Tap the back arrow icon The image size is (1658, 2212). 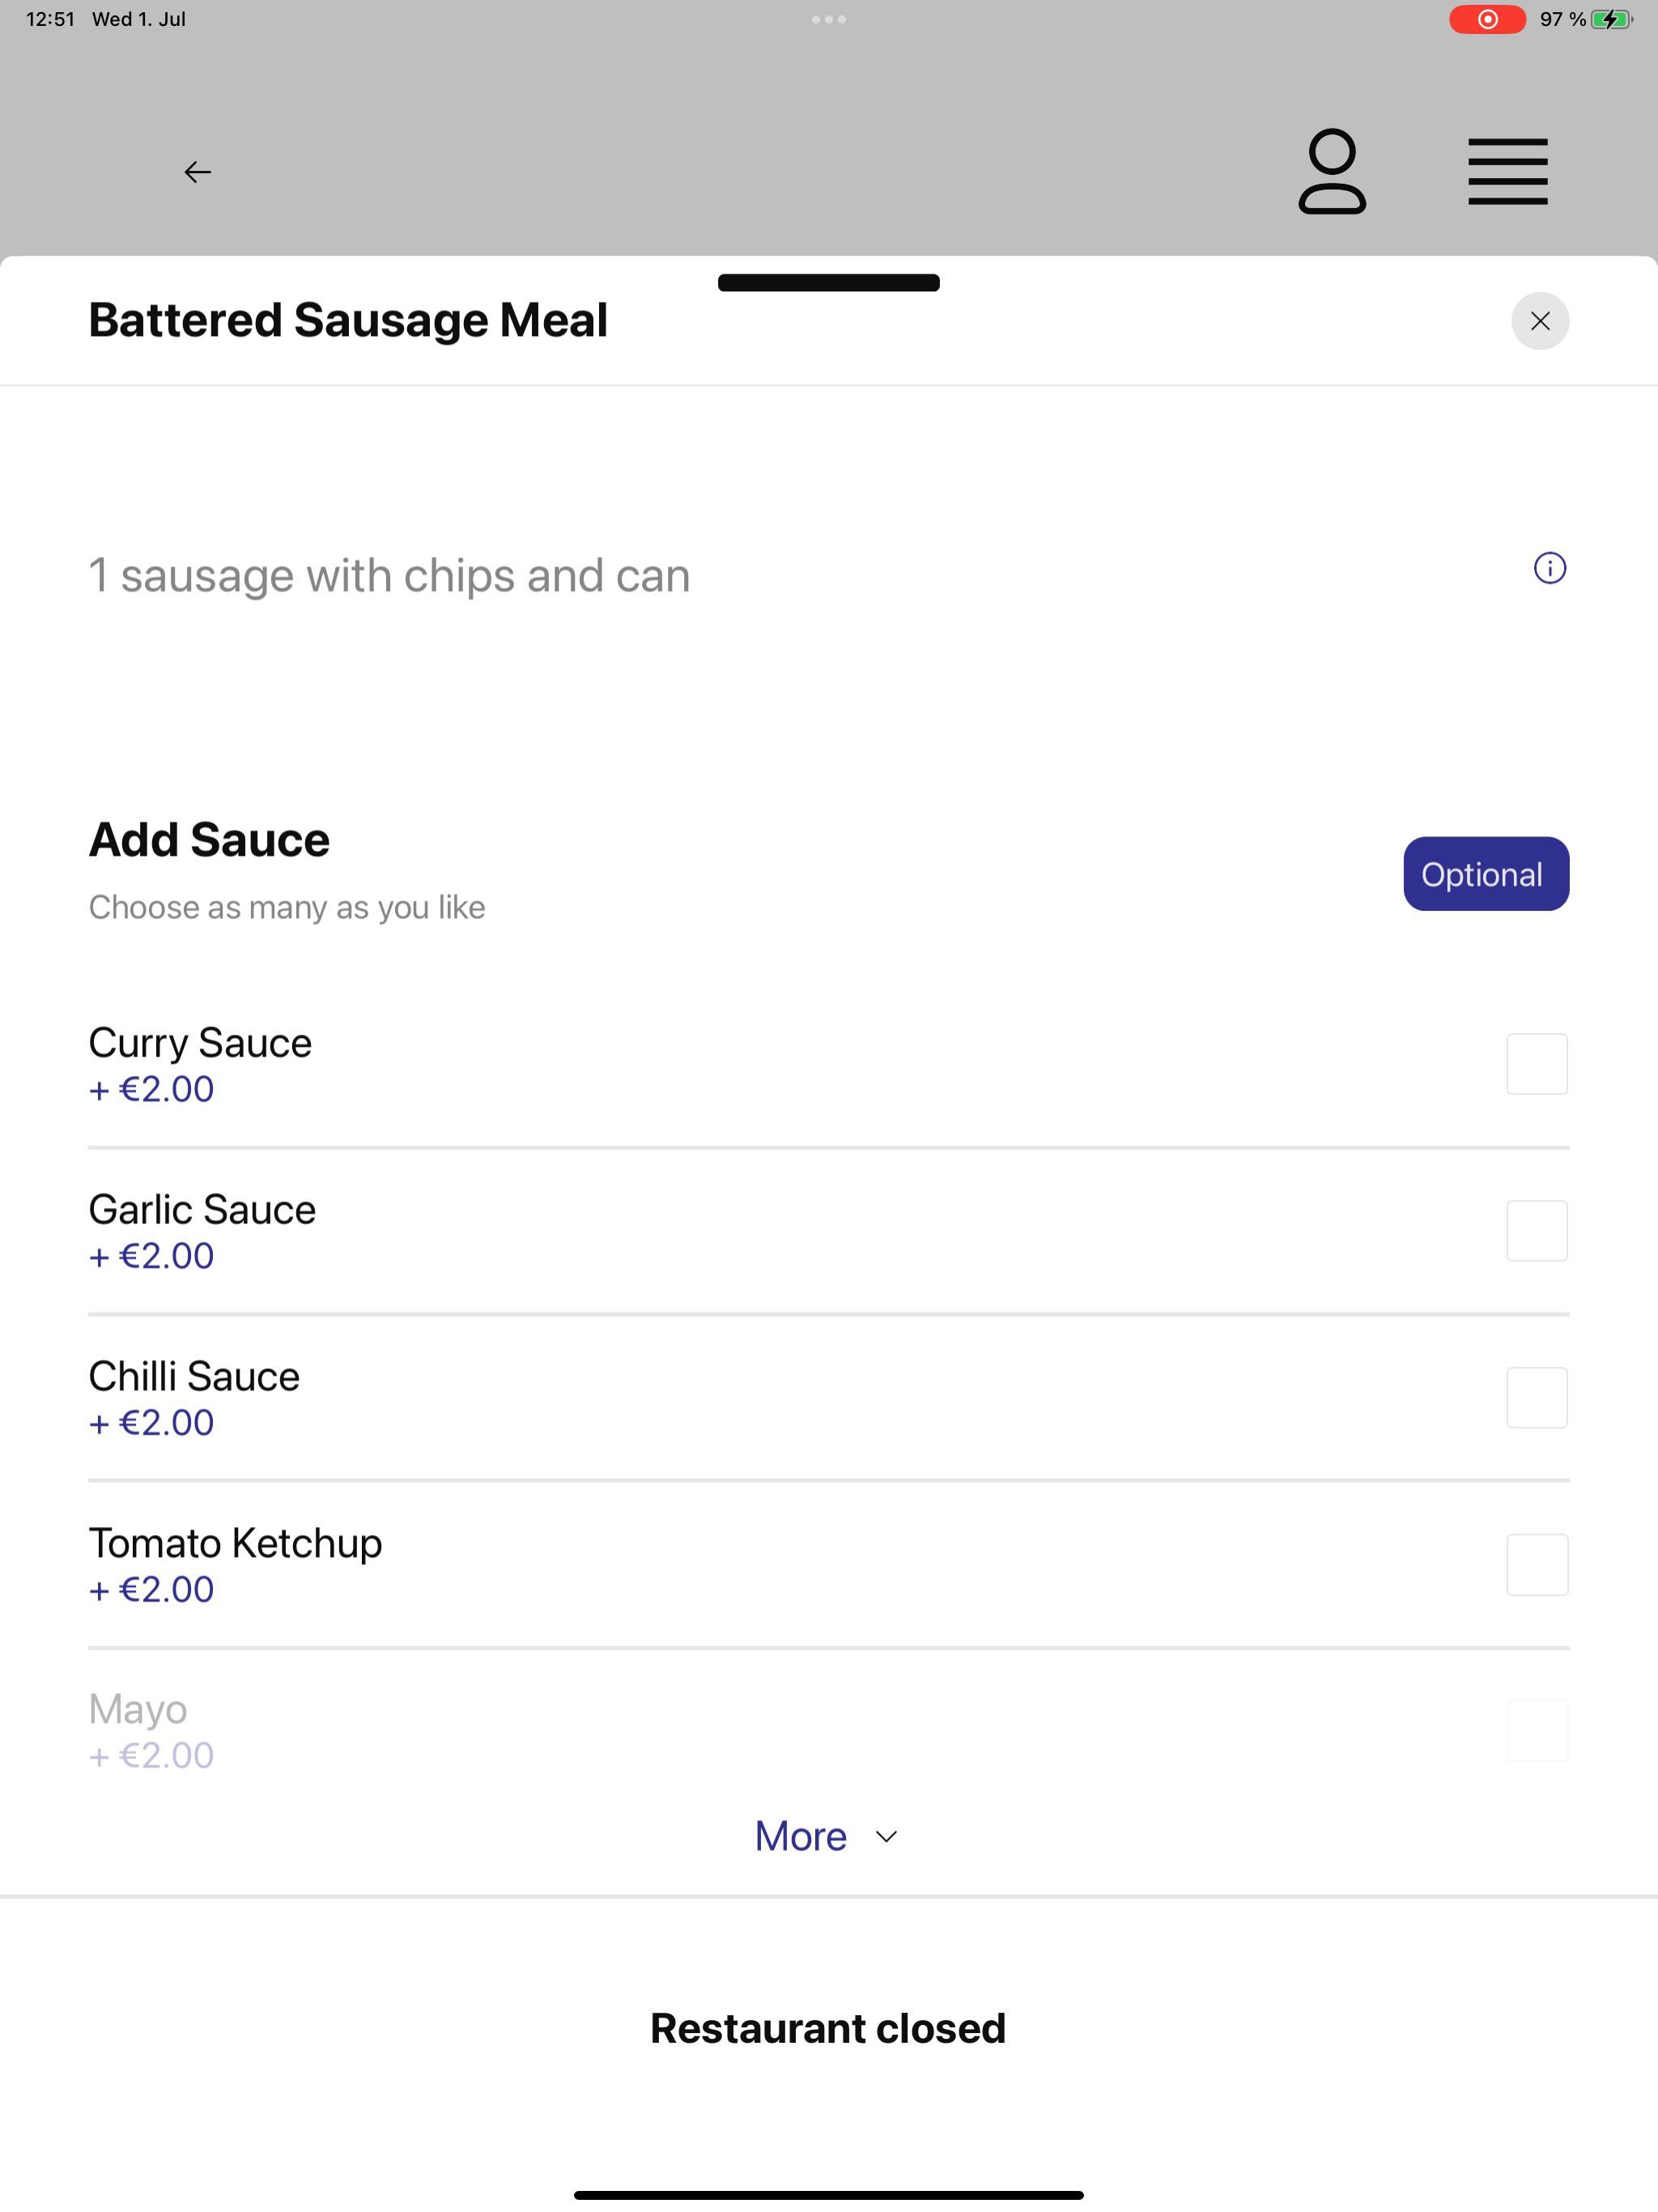click(x=197, y=172)
